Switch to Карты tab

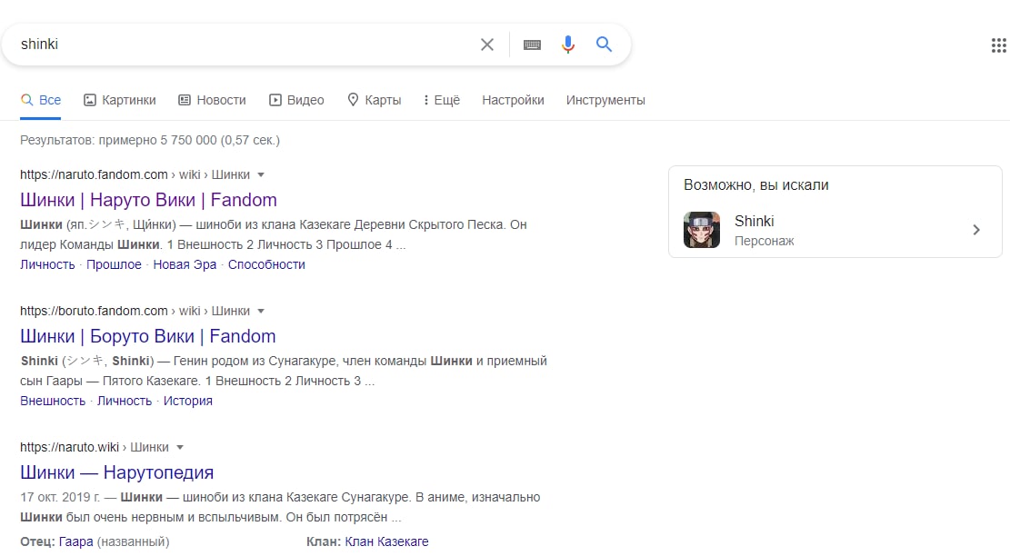pyautogui.click(x=374, y=100)
